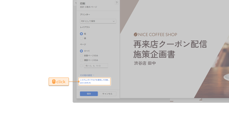Screen dimensions: 229x114
Task: Select the 横 landscape layout radio button
Action: click(81, 38)
